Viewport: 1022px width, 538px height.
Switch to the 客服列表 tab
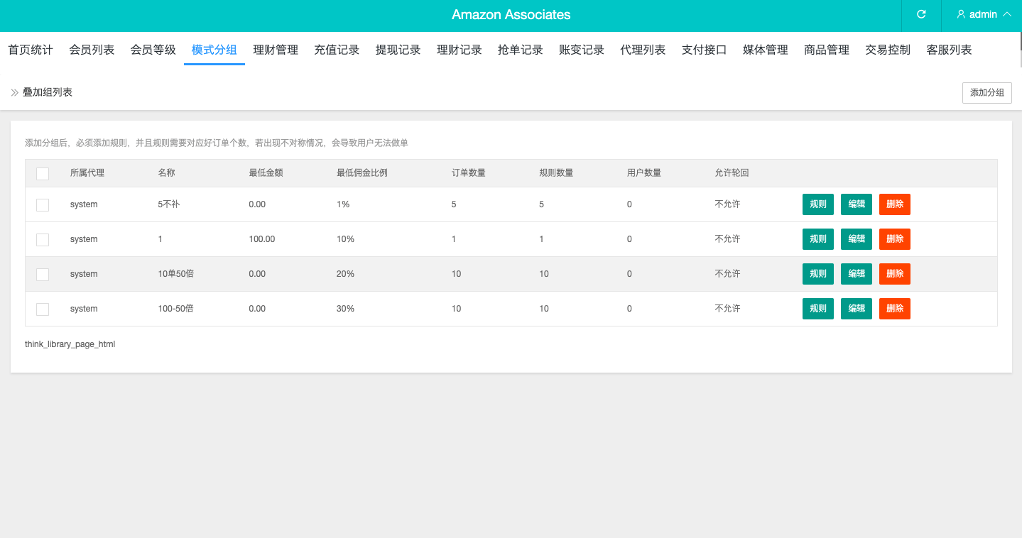(948, 50)
